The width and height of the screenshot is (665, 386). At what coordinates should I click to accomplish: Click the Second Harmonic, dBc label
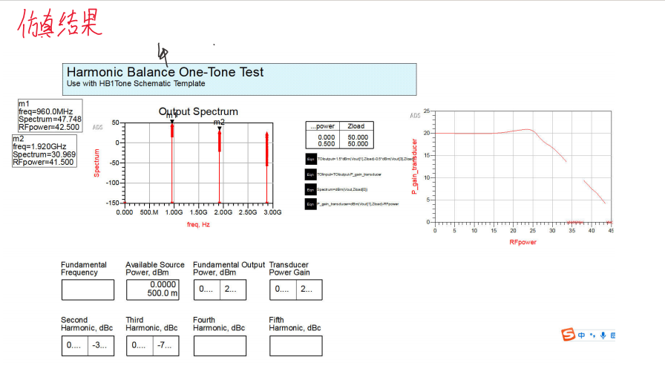[87, 324]
